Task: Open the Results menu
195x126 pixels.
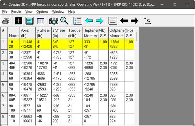Action: (x=16, y=12)
